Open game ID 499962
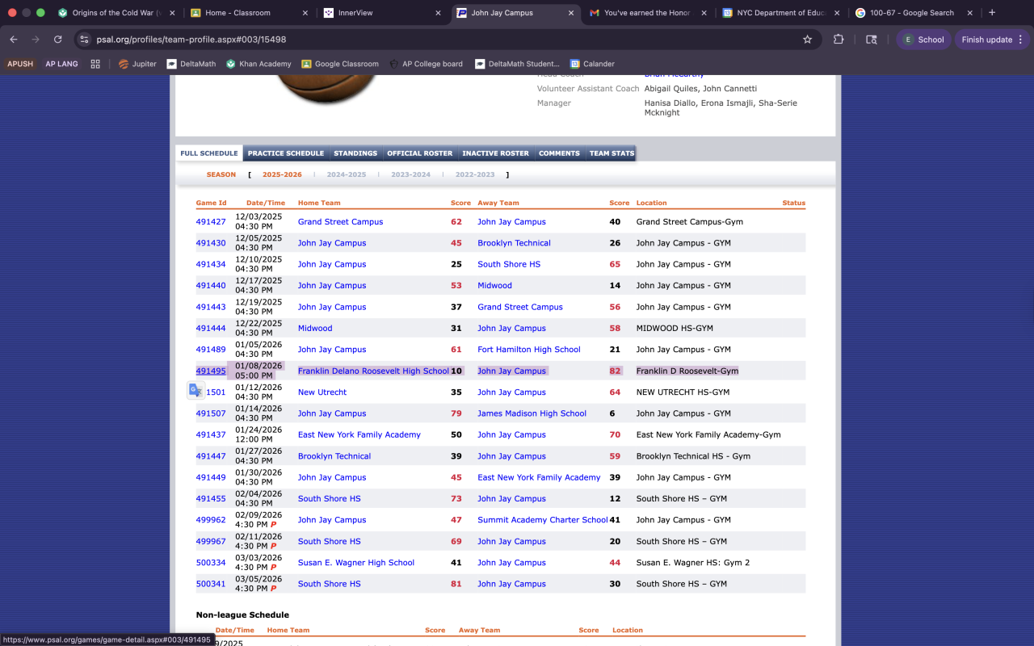The width and height of the screenshot is (1034, 646). coord(211,520)
